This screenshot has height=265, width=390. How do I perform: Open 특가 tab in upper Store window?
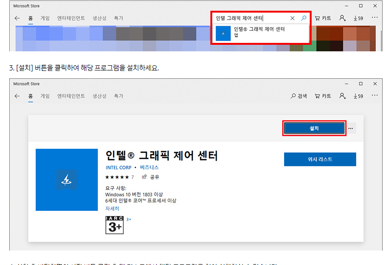click(x=118, y=18)
